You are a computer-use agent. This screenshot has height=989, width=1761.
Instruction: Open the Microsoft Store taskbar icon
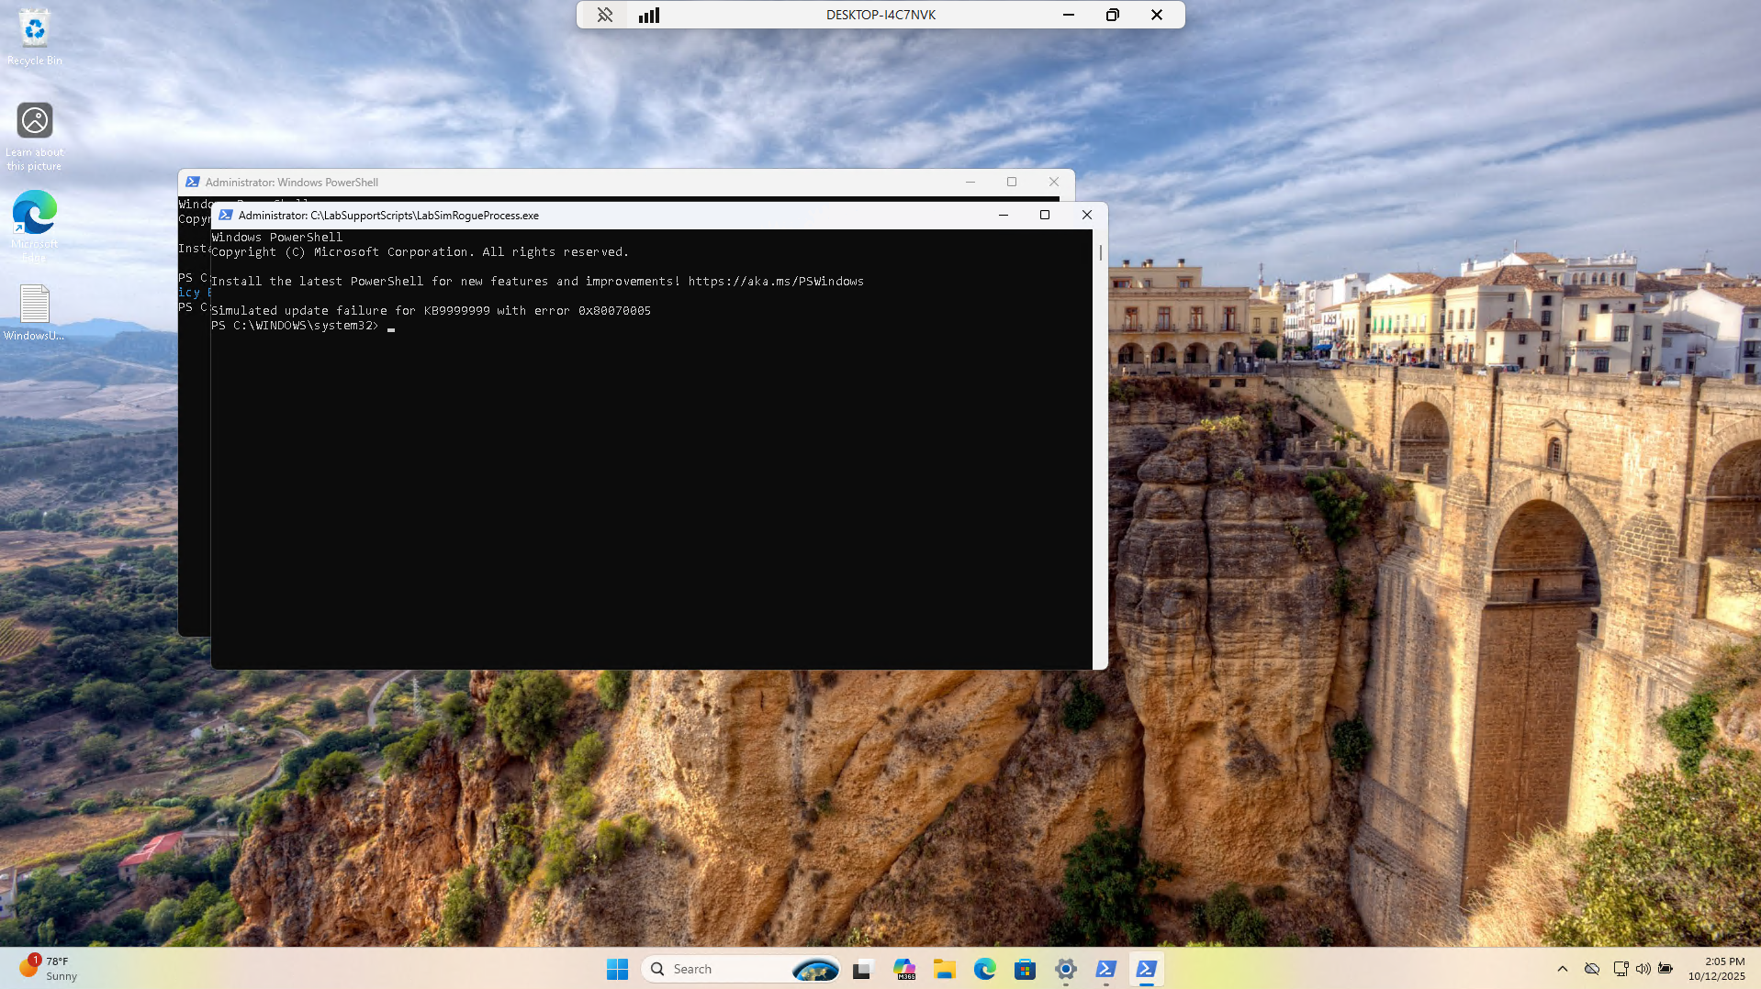click(x=1025, y=969)
